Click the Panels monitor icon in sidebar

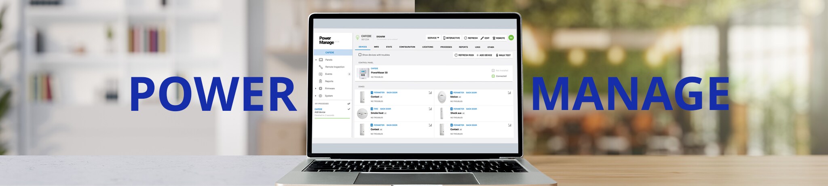pos(321,60)
